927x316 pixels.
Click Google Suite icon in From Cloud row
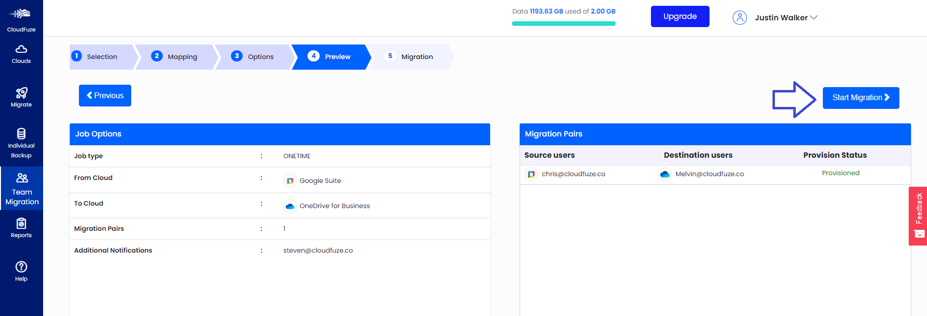[x=290, y=181]
